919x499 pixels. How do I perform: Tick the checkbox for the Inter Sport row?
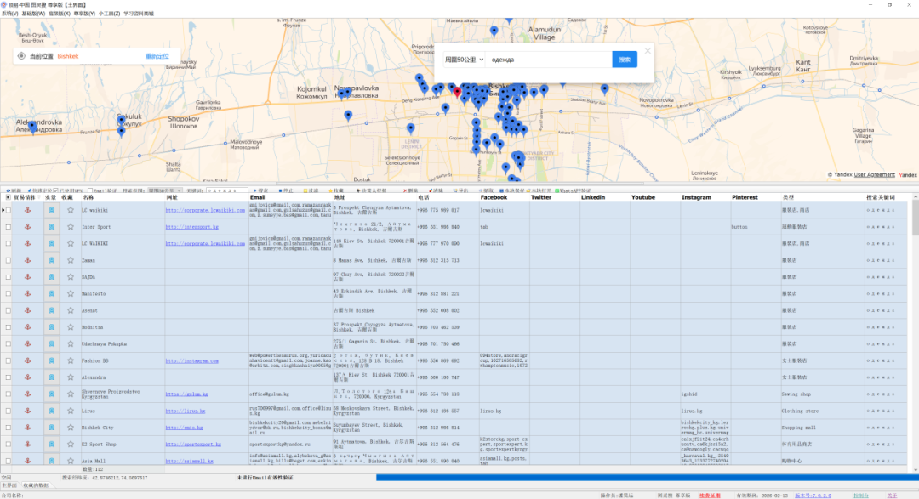pos(9,227)
